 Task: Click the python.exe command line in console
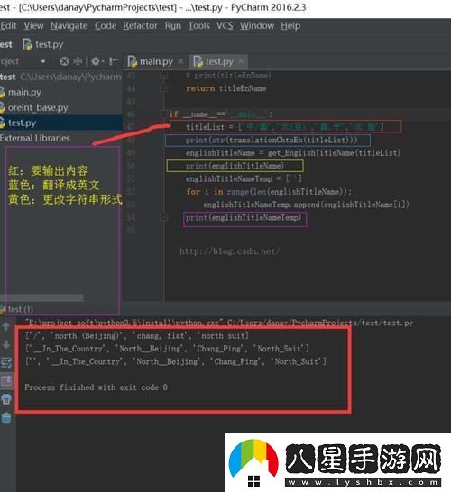pyautogui.click(x=219, y=323)
